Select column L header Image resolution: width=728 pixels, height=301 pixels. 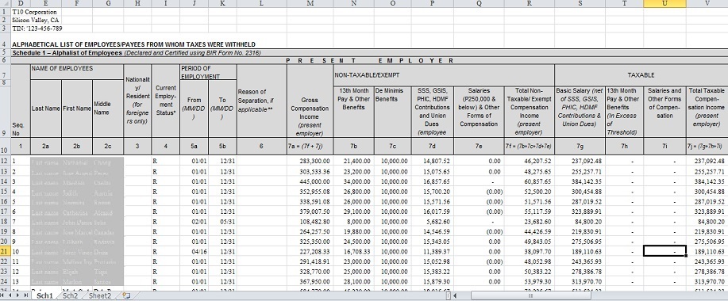pyautogui.click(x=261, y=3)
